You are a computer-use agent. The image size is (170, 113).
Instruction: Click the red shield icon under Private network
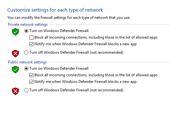click(x=15, y=54)
